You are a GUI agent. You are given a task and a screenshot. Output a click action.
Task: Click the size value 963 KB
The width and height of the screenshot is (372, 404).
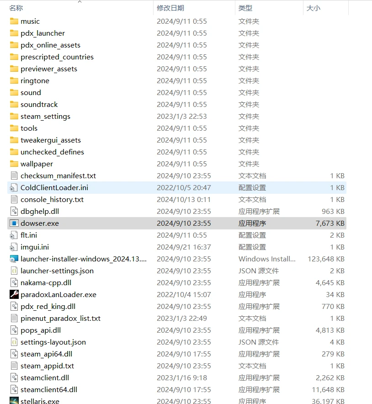coord(333,211)
